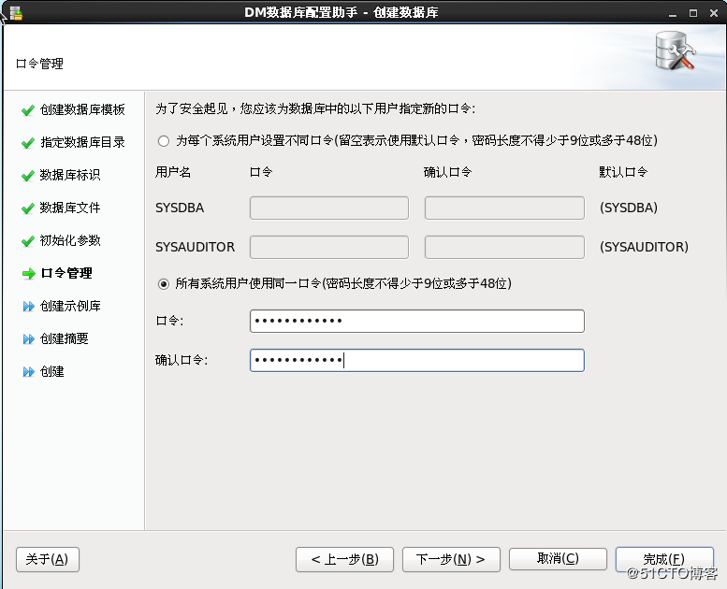This screenshot has width=727, height=589.
Task: Click the 数据库文件 step
Action: [x=70, y=208]
